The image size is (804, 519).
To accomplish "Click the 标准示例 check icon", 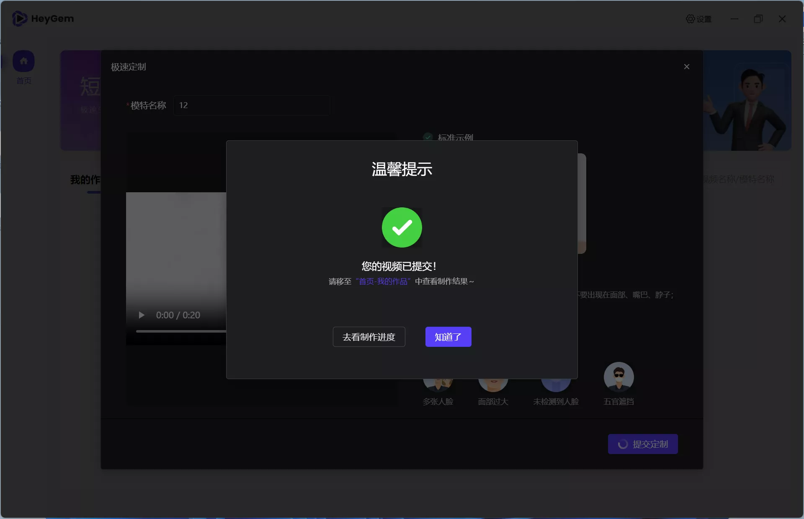I will click(428, 137).
